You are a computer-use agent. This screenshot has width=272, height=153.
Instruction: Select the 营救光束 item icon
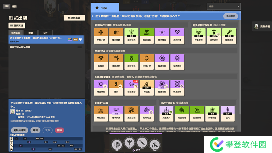[230, 36]
